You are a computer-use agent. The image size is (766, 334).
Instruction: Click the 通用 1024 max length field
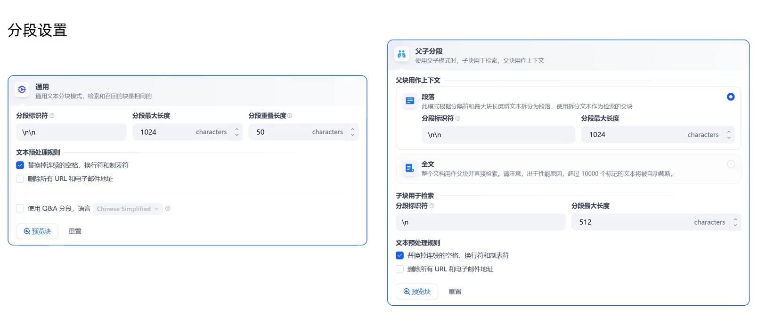pos(187,132)
